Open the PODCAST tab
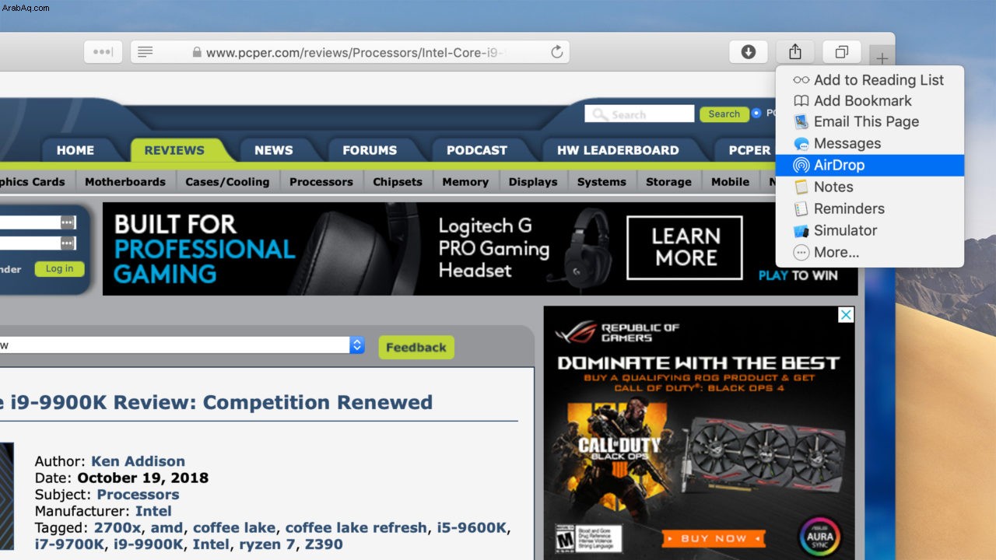Screen dimensions: 996x560 pos(477,150)
